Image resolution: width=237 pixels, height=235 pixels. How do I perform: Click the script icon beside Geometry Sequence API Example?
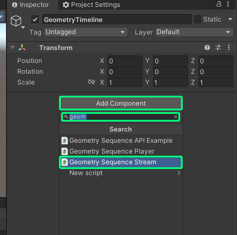click(65, 141)
